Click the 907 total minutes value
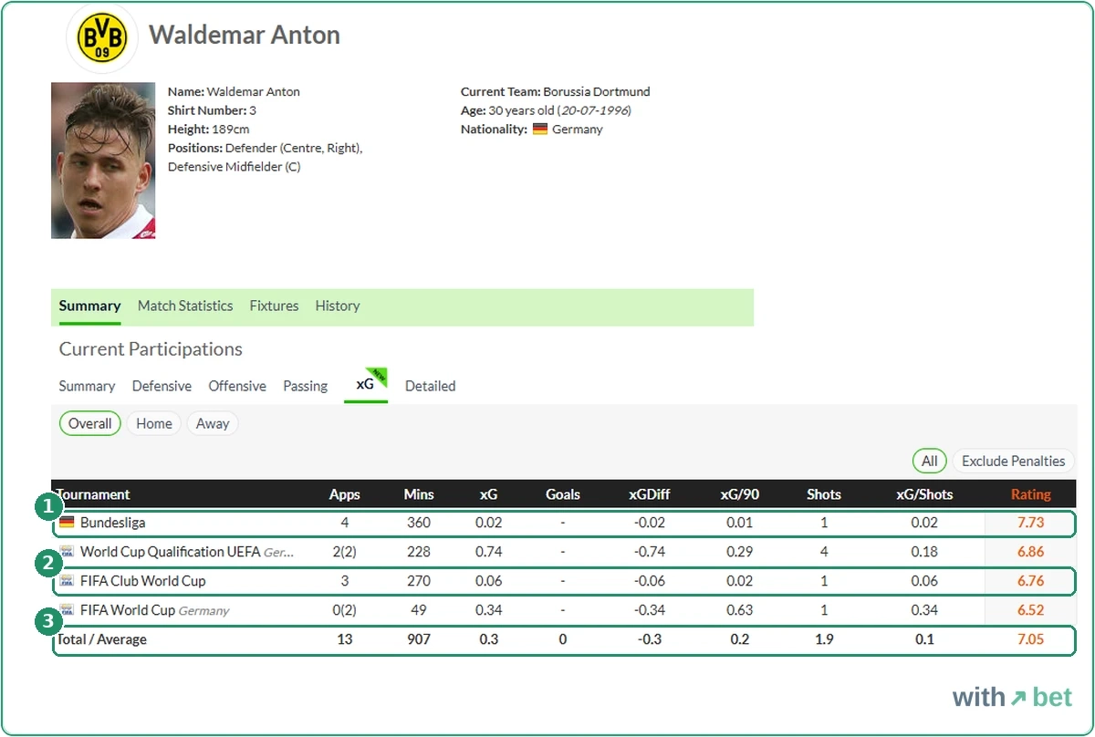The width and height of the screenshot is (1095, 737). tap(419, 639)
